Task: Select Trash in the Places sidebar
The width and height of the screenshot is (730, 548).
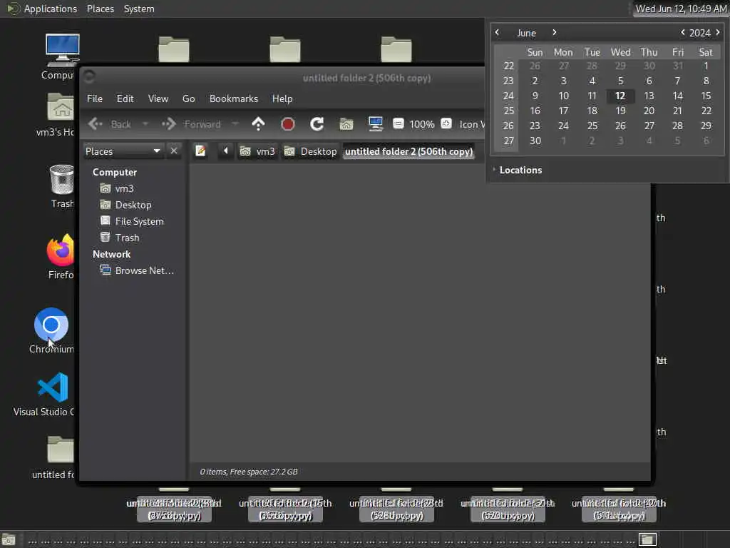Action: click(x=120, y=238)
